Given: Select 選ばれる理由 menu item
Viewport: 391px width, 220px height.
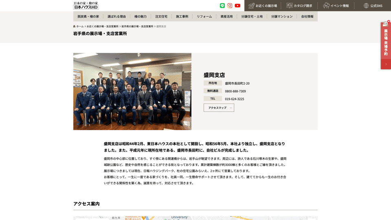Looking at the screenshot, I should [x=116, y=16].
